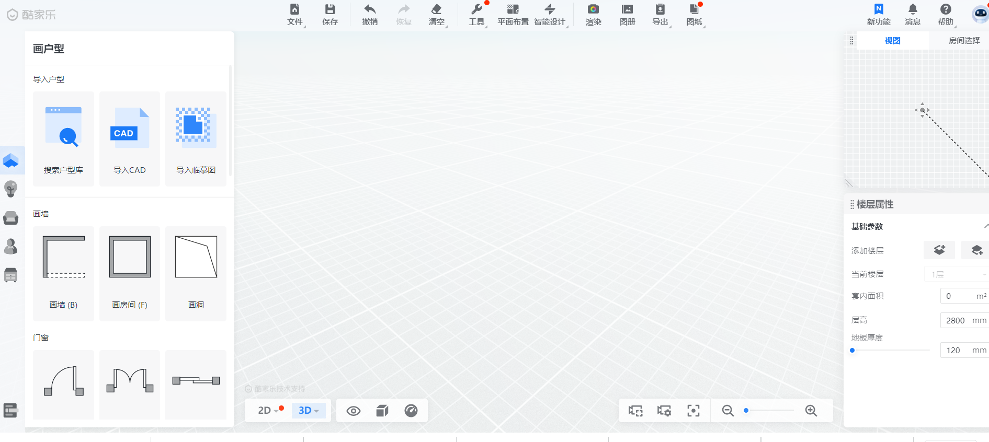Click the 酷家乐 logo
Image resolution: width=989 pixels, height=442 pixels.
point(31,15)
